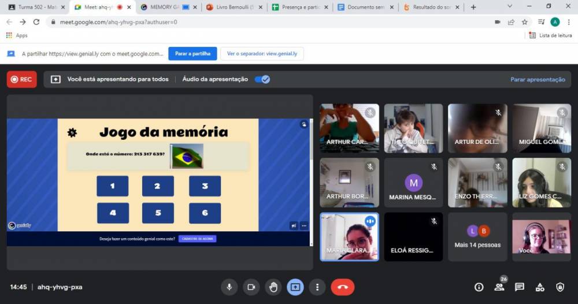Open meeting details info icon
Image resolution: width=578 pixels, height=304 pixels.
pos(479,287)
